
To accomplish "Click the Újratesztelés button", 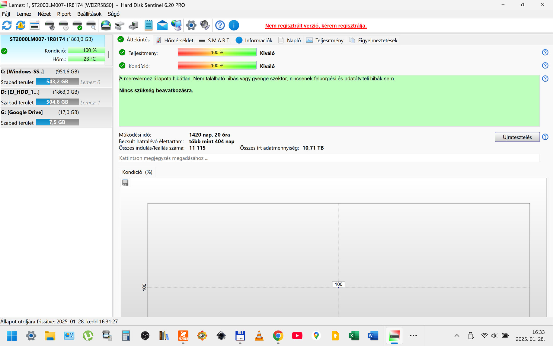I will click(x=517, y=137).
